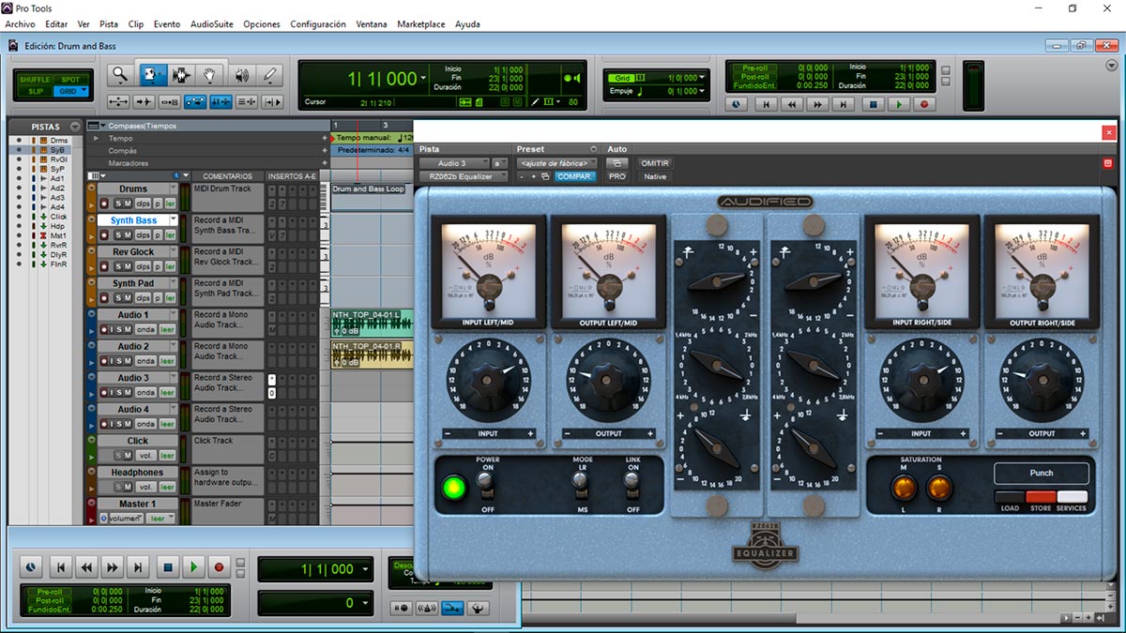Toggle the MODE LR/MS switch
Image resolution: width=1126 pixels, height=633 pixels.
click(x=582, y=483)
